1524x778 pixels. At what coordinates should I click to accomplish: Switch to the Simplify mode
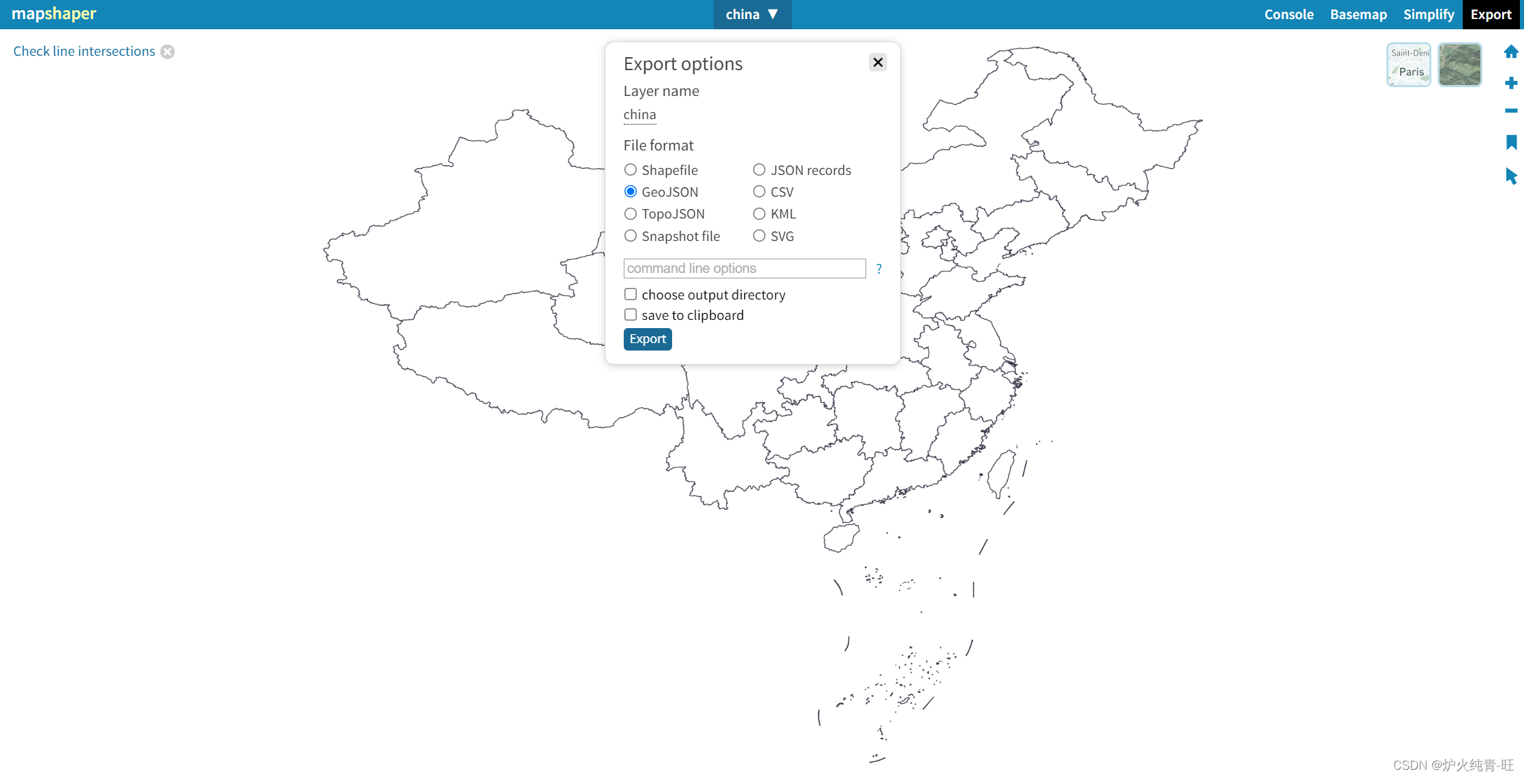(x=1428, y=14)
